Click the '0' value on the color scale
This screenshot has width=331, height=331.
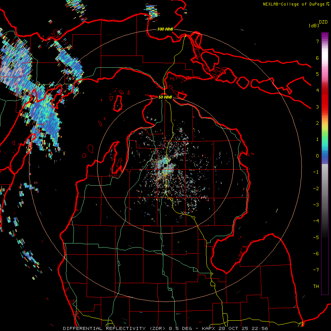pyautogui.click(x=317, y=156)
